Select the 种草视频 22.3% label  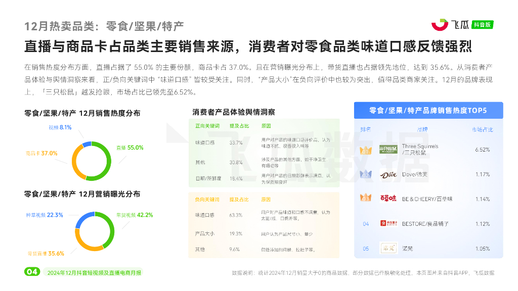point(45,215)
